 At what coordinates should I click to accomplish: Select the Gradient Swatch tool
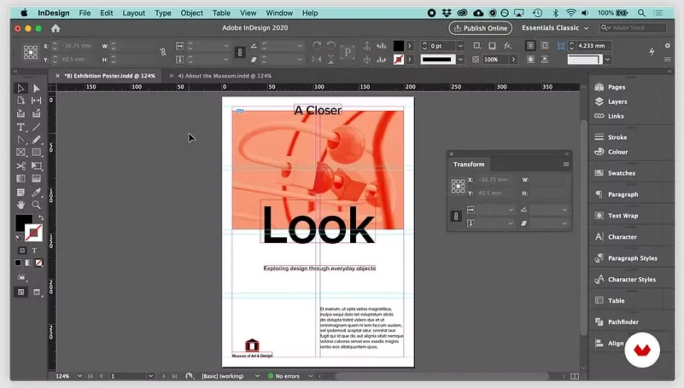[x=20, y=178]
